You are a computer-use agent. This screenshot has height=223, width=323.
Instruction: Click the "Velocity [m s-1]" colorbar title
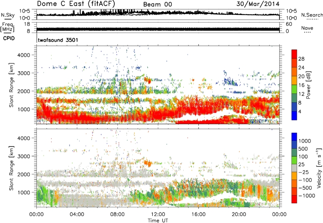coord(319,168)
